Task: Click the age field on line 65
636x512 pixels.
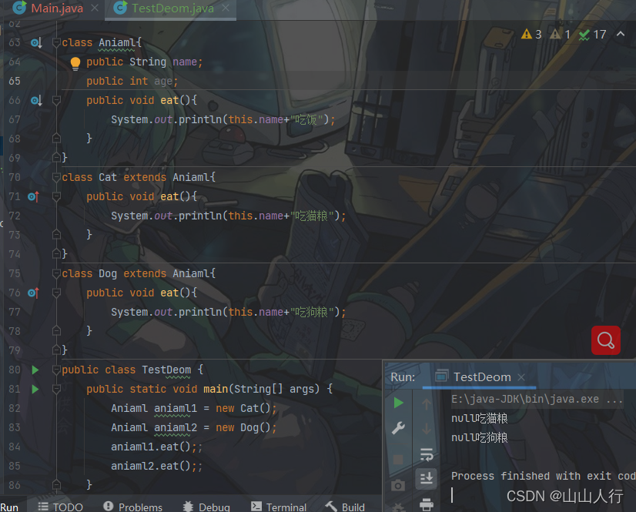Action: (x=163, y=81)
